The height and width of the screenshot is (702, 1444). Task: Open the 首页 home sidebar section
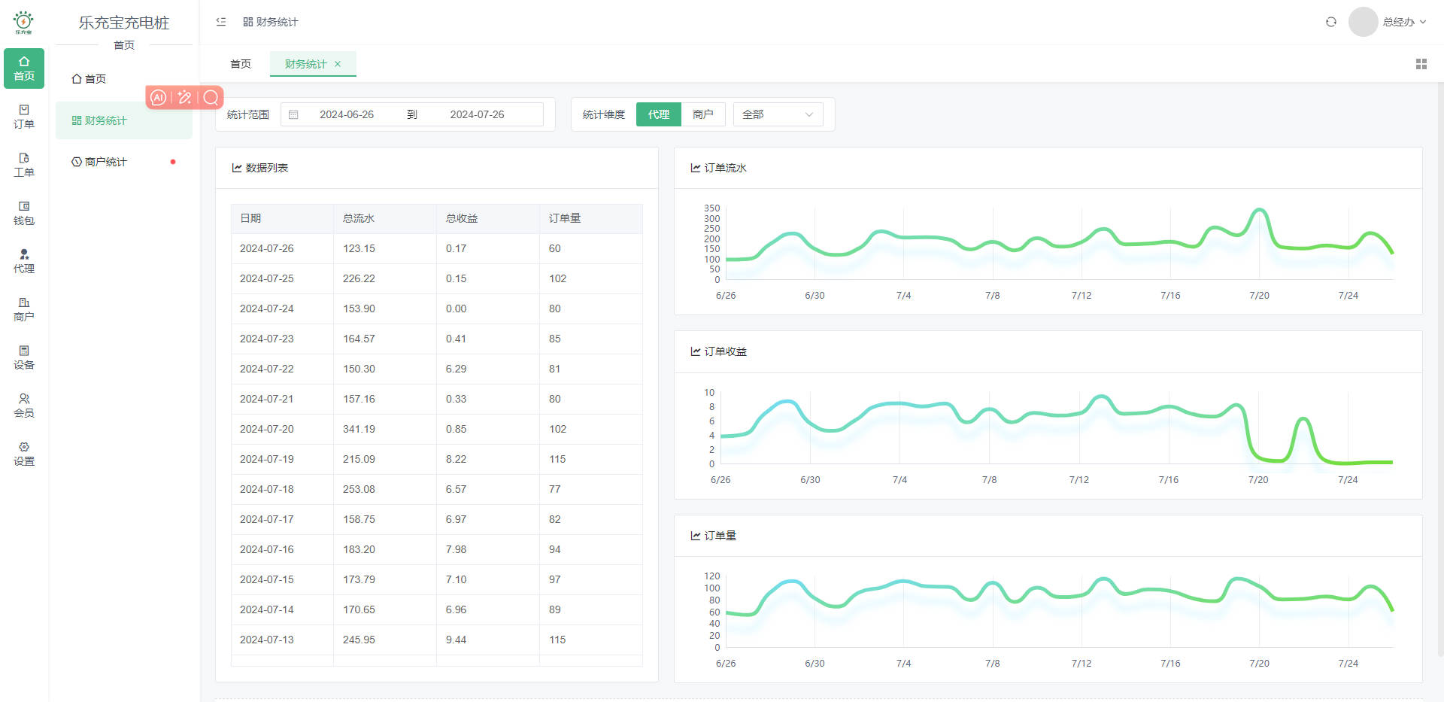[x=24, y=68]
